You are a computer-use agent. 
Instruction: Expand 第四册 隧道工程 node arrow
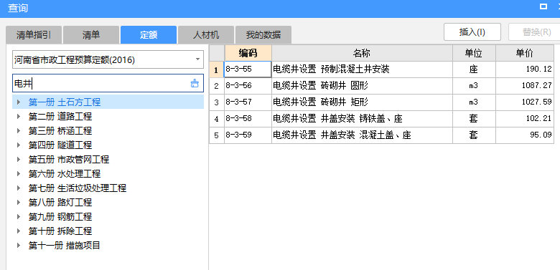click(19, 145)
